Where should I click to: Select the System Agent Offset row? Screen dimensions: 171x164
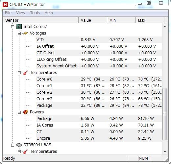(x=99, y=66)
